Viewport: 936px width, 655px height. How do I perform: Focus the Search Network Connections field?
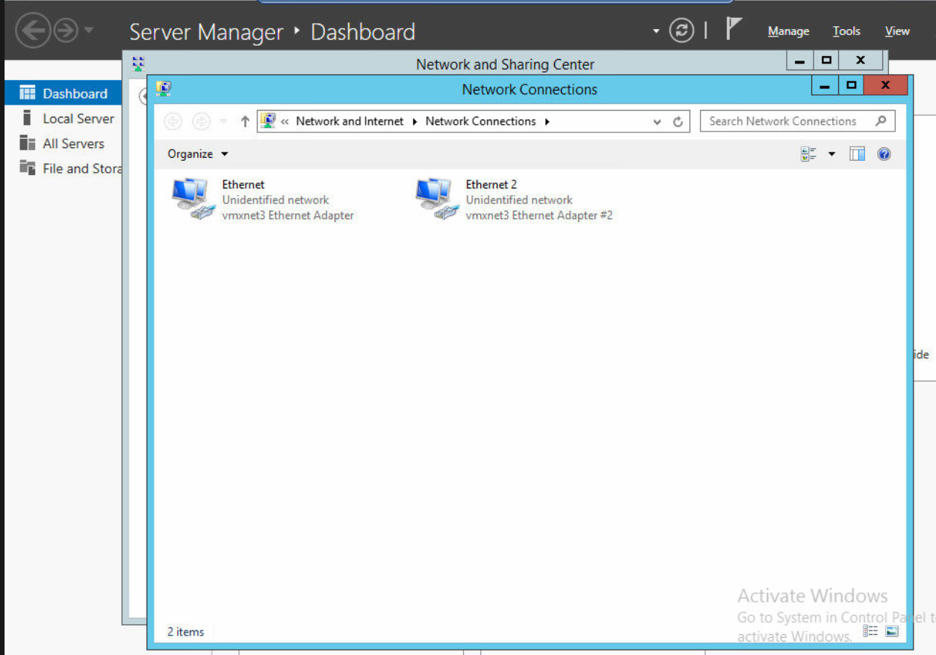797,121
